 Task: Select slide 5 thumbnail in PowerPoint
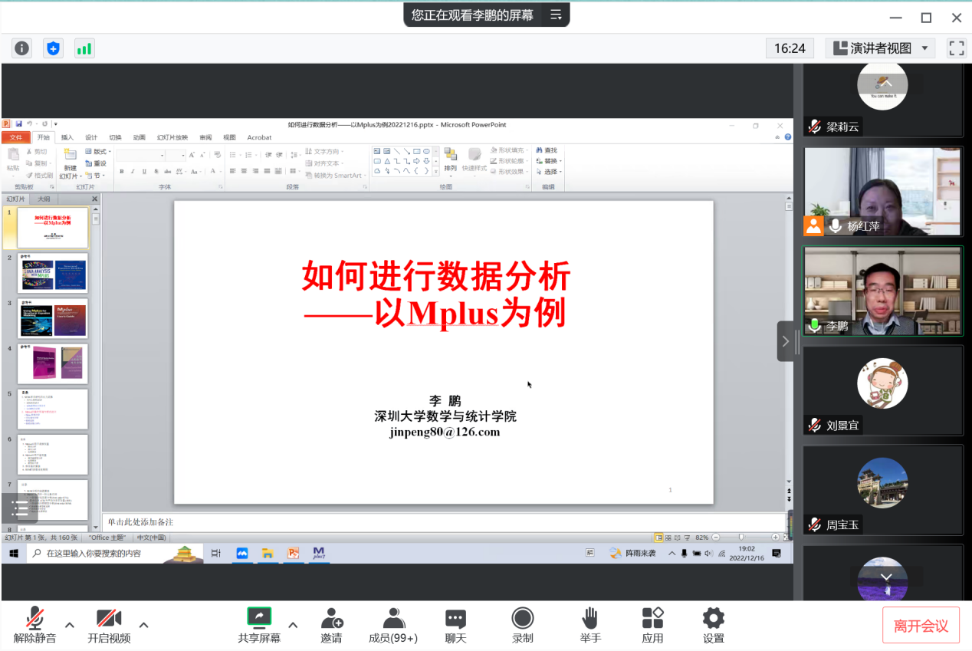[53, 409]
